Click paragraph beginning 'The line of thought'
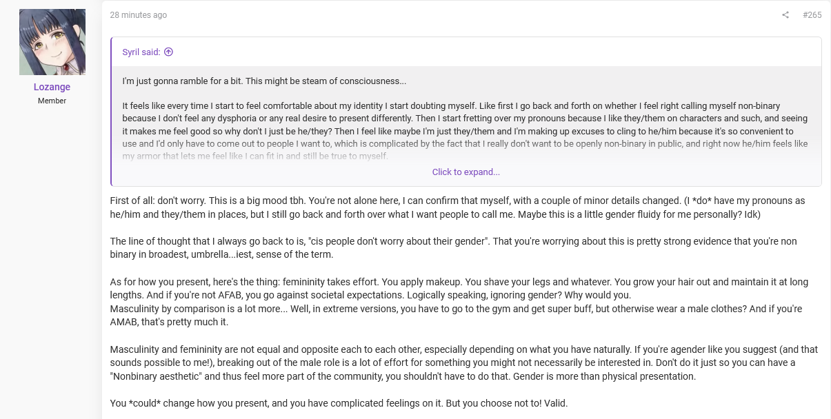This screenshot has width=831, height=419. click(453, 248)
